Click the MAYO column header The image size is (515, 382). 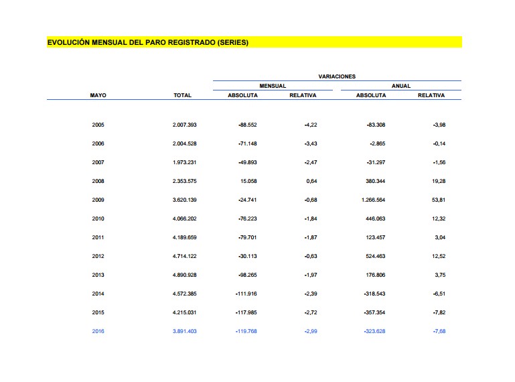coord(98,95)
